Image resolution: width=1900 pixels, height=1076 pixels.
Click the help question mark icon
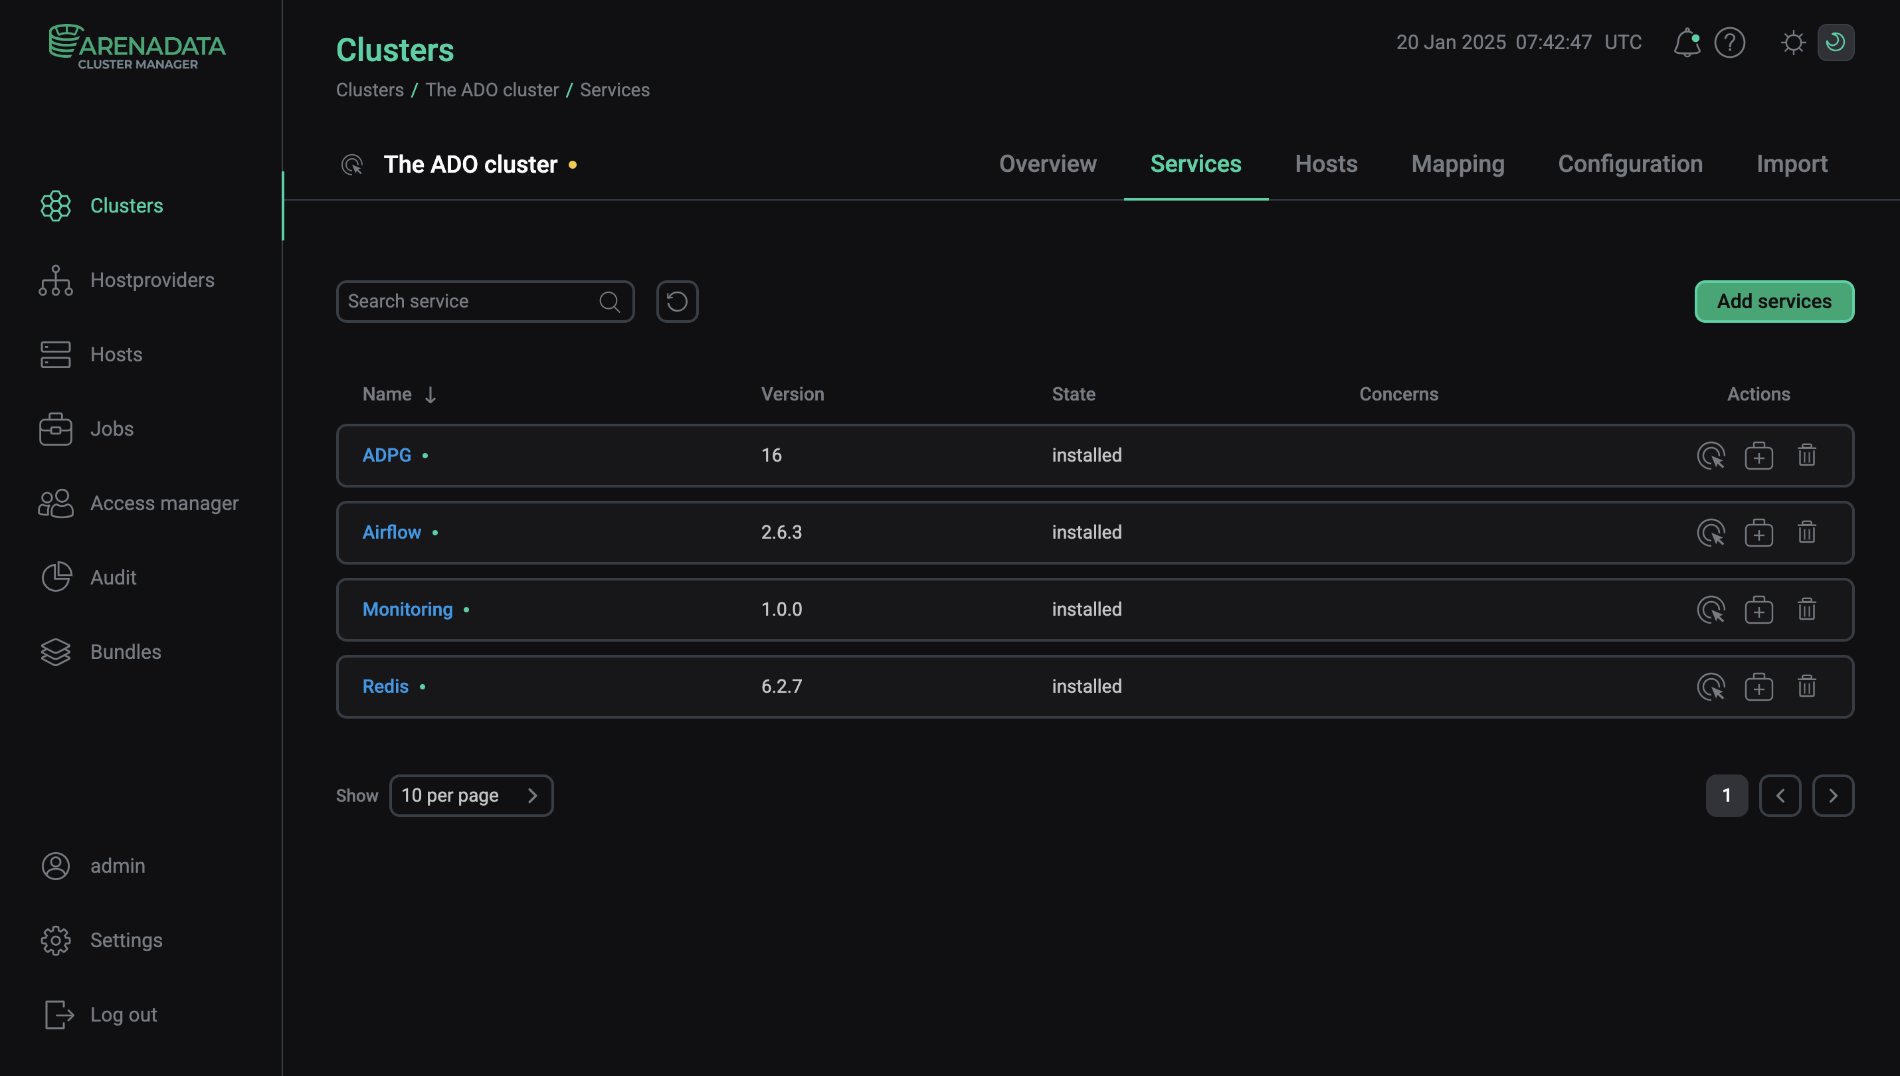point(1729,42)
